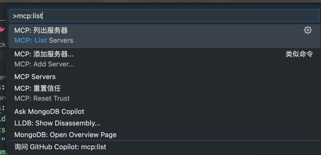Focus the command palette input box
Image resolution: width=321 pixels, height=155 pixels.
coord(164,16)
